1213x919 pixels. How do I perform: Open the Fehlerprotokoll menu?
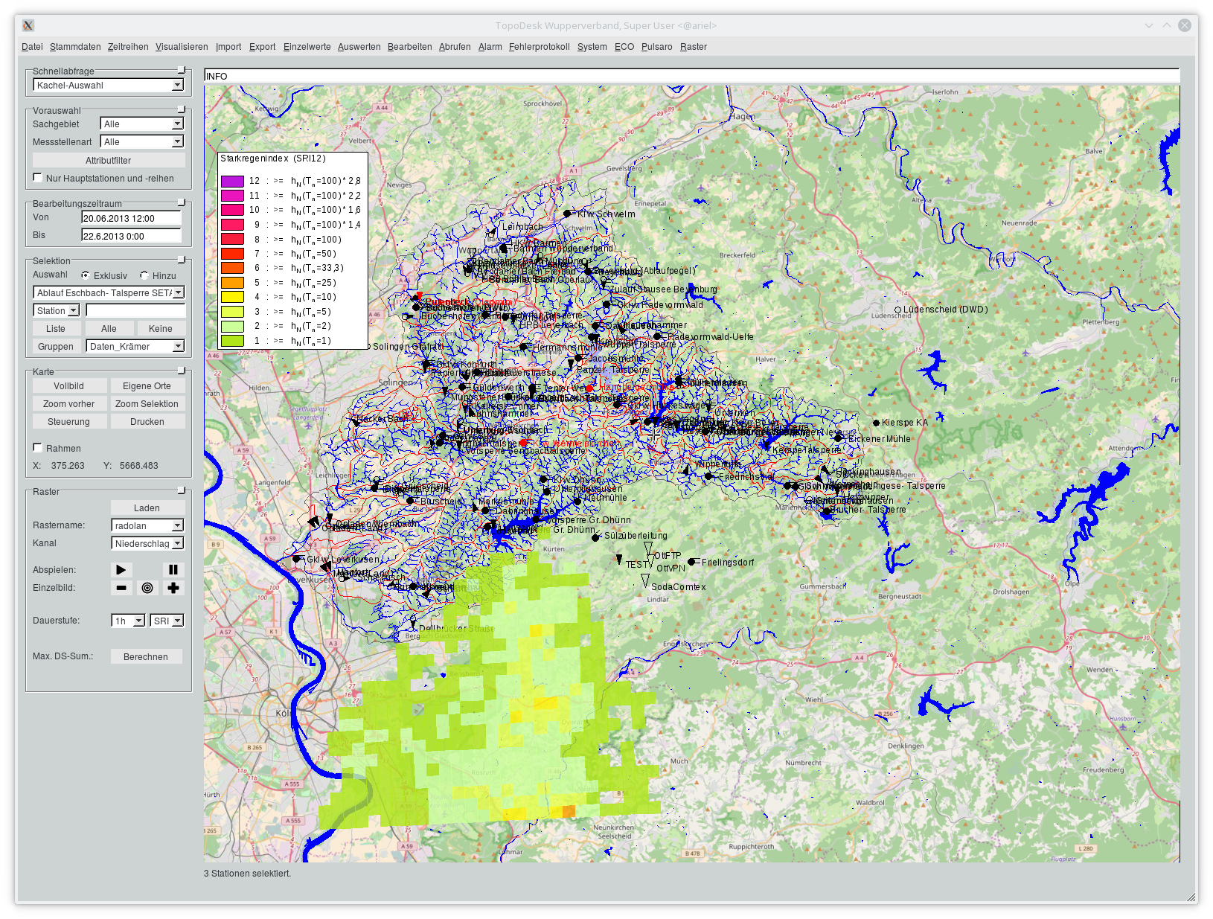539,47
